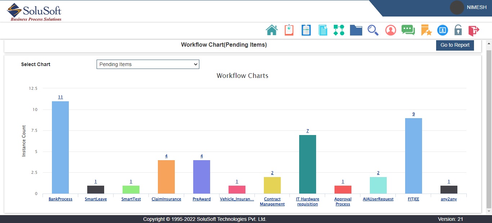Click the magnifying glass search icon
This screenshot has width=492, height=223.
[373, 30]
